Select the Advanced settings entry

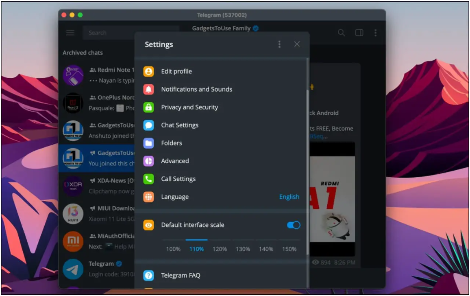[x=175, y=161]
